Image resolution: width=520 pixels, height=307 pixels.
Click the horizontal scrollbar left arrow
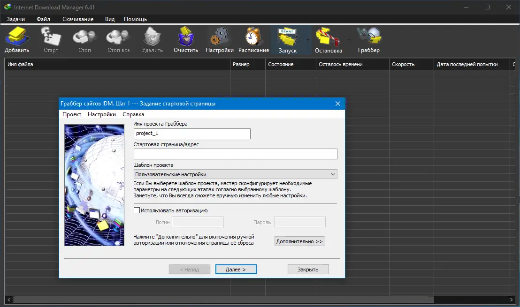click(x=9, y=300)
